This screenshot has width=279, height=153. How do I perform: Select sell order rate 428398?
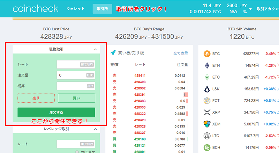tap(140, 82)
